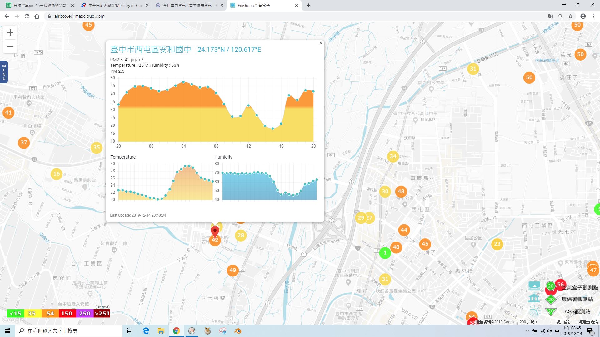Zoom out the map with minus button
The height and width of the screenshot is (337, 600).
(x=10, y=47)
